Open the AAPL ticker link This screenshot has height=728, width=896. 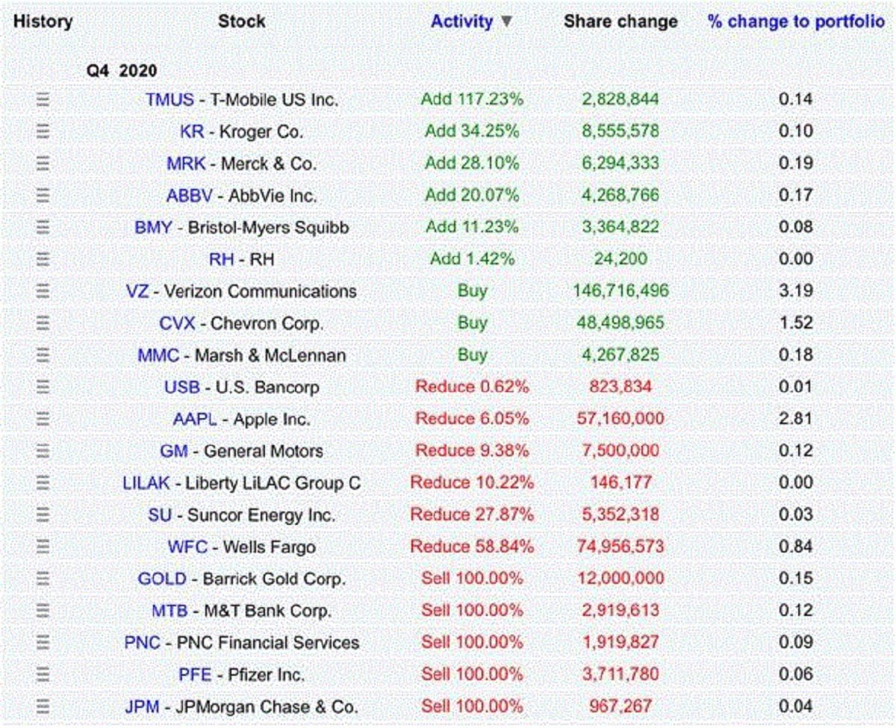click(x=194, y=419)
